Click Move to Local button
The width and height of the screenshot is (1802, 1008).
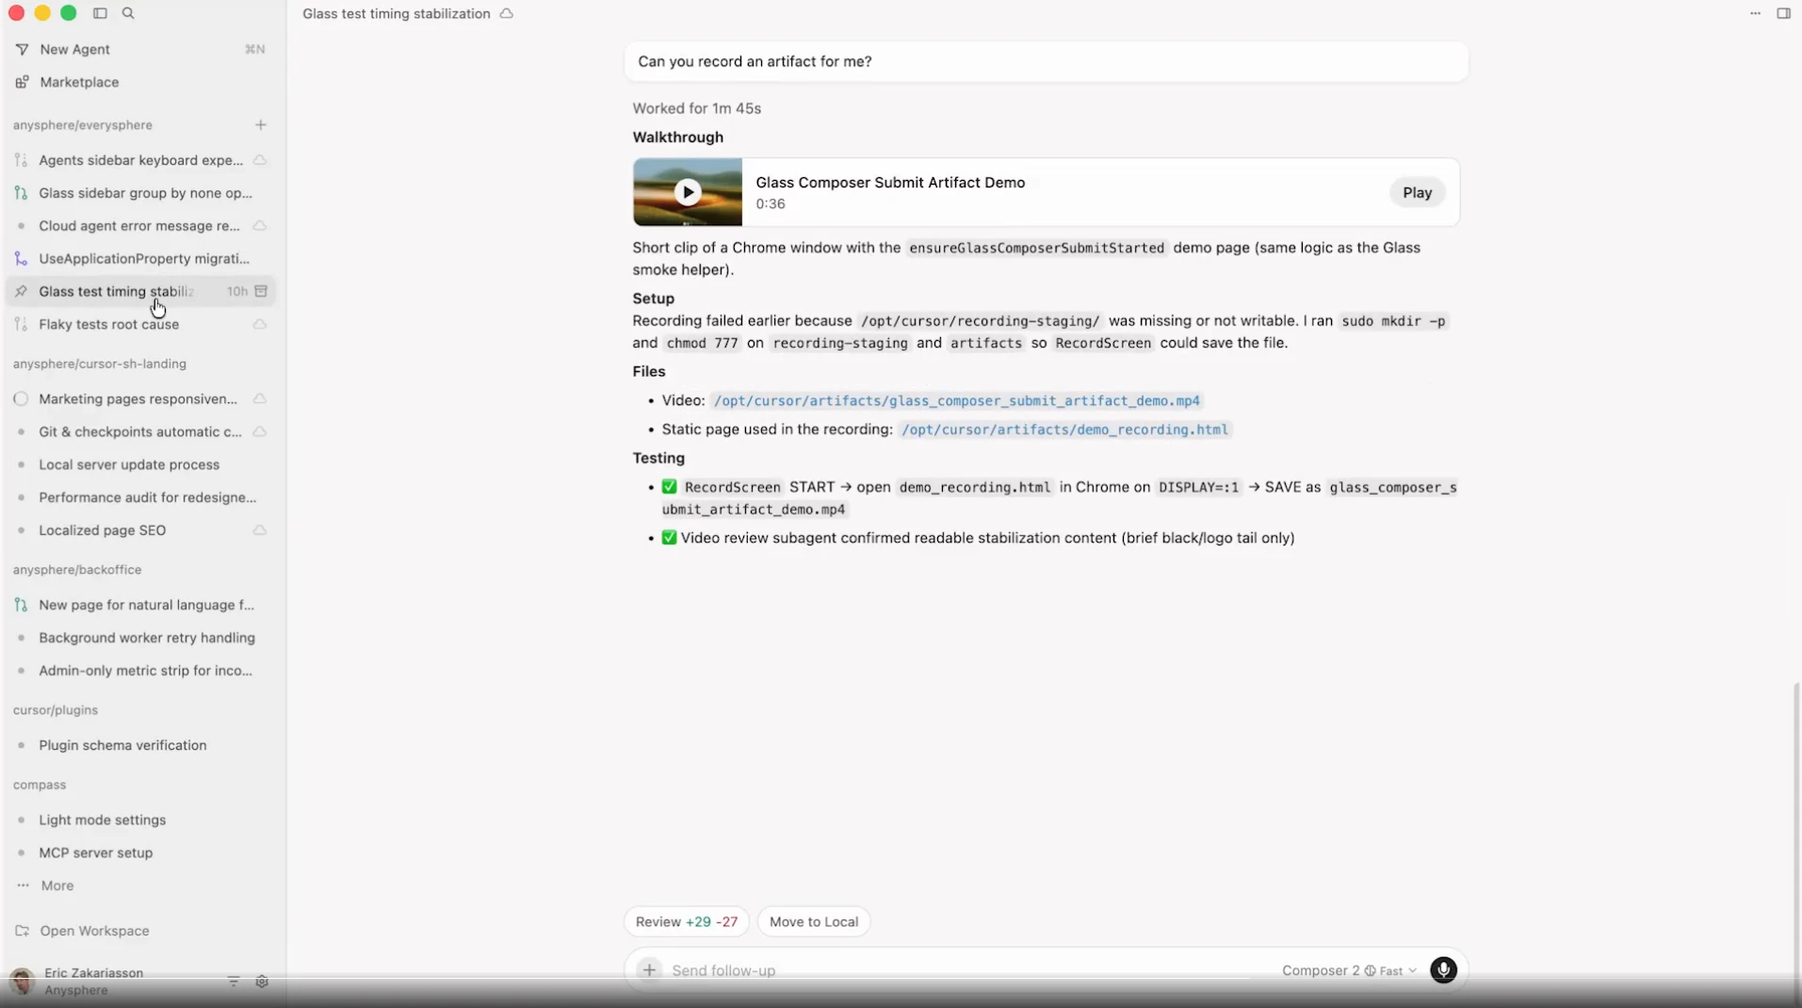pos(813,921)
